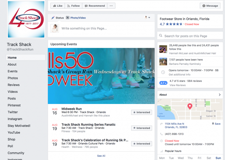Select the Photo/Video tab
This screenshot has width=225, height=160.
pyautogui.click(x=76, y=18)
